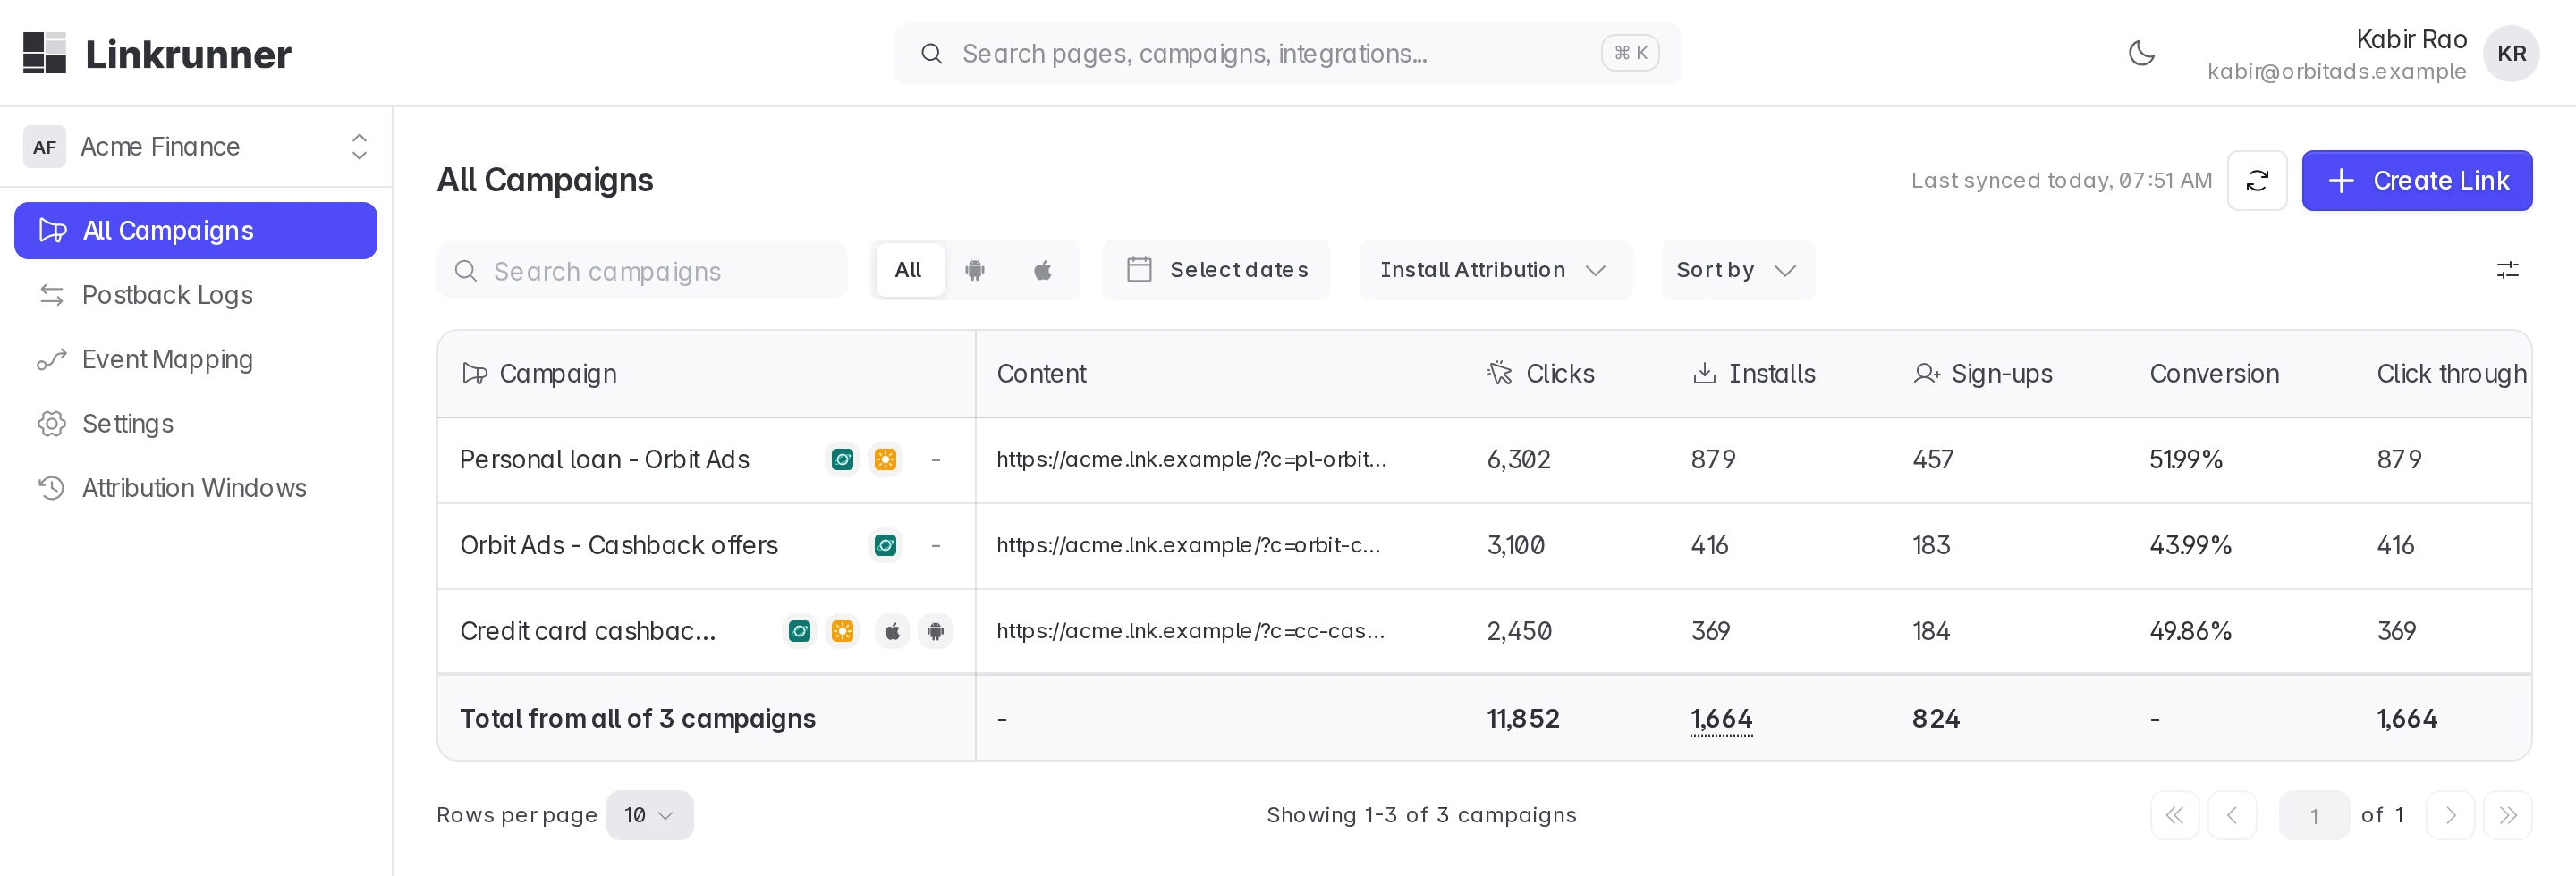Click the Create Link button
The image size is (2576, 876).
click(x=2416, y=181)
